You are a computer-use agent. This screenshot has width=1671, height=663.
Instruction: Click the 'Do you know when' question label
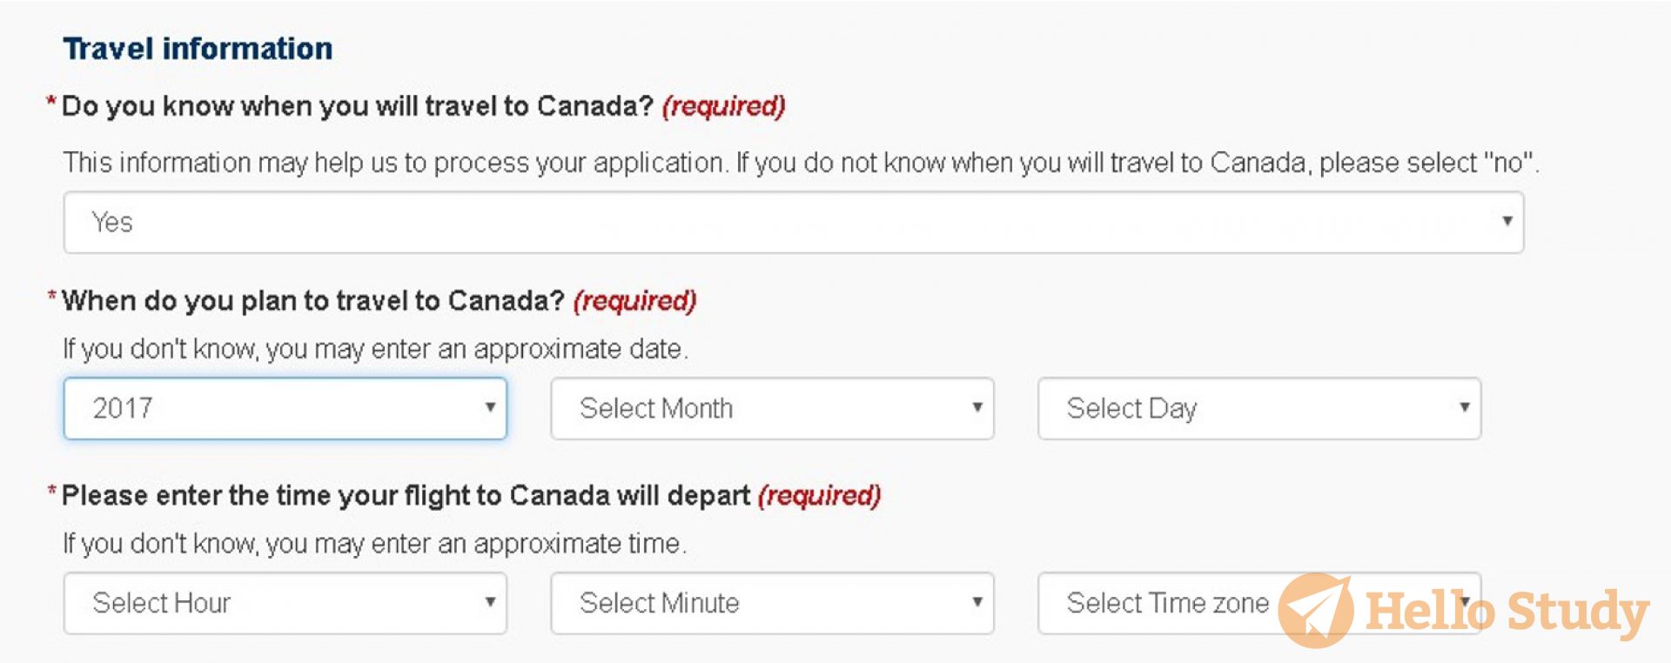click(x=357, y=106)
